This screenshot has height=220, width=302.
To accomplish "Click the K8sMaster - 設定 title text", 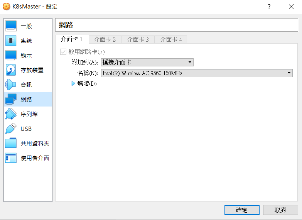I will pos(35,6).
